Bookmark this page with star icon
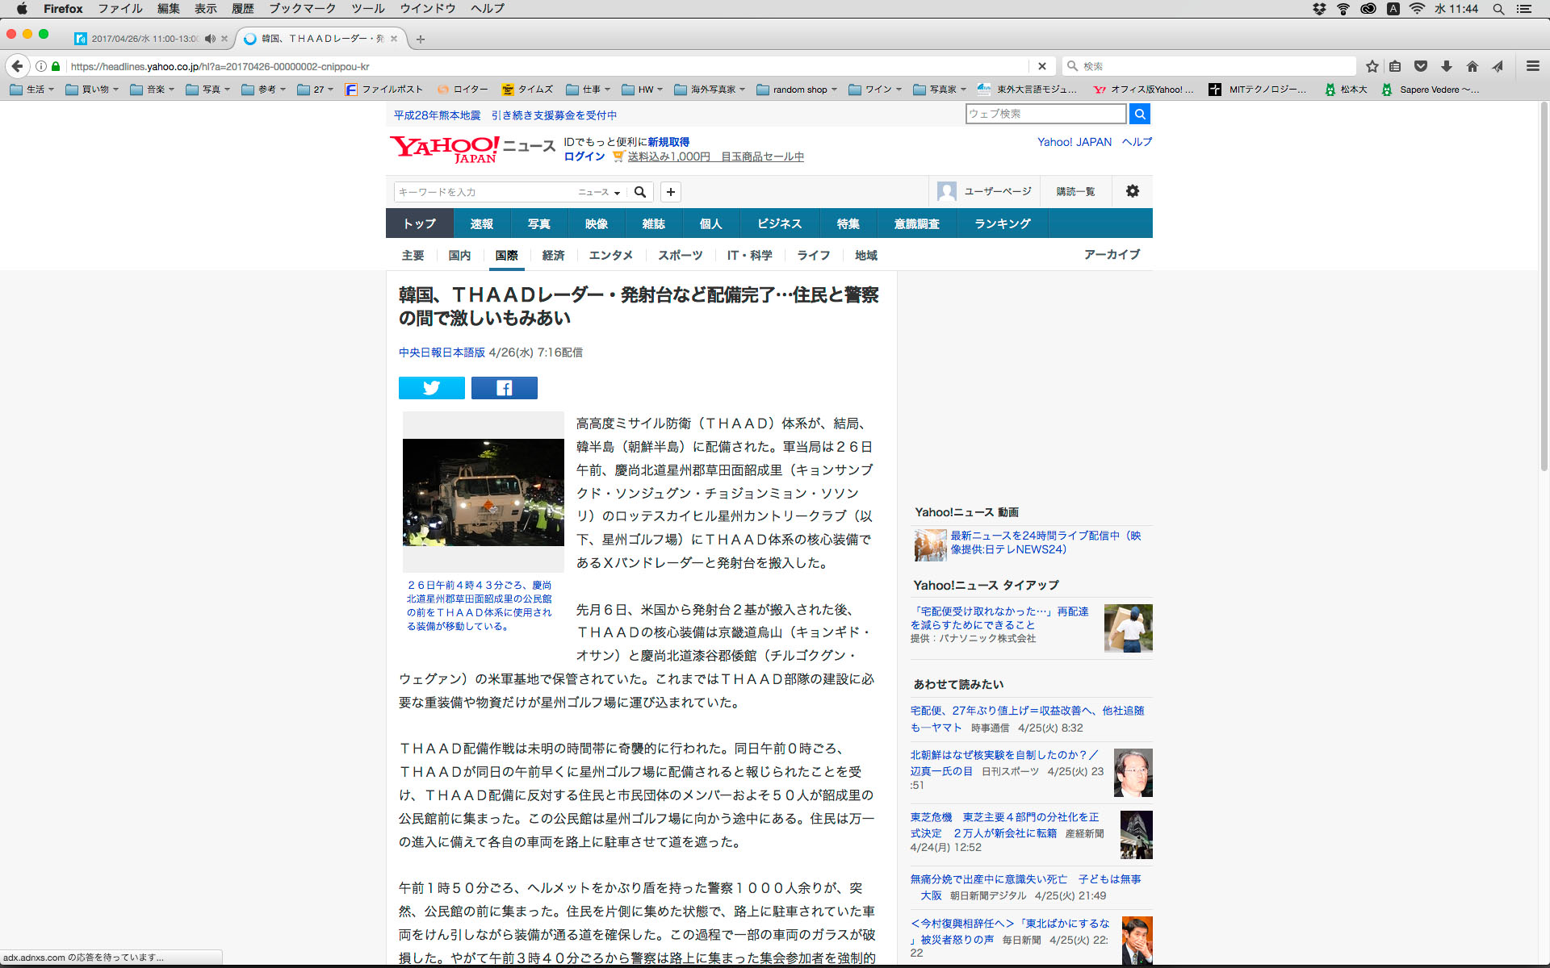This screenshot has width=1550, height=968. point(1372,66)
